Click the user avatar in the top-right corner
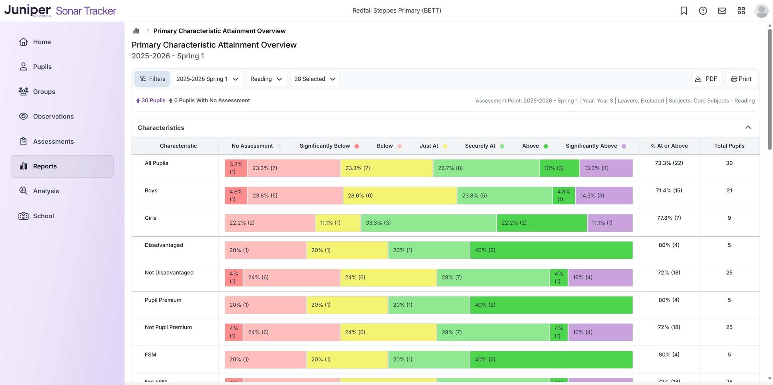 [761, 10]
